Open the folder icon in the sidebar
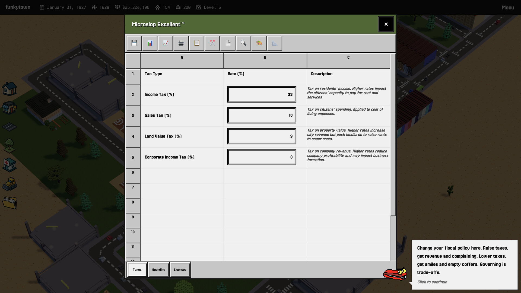 9,203
